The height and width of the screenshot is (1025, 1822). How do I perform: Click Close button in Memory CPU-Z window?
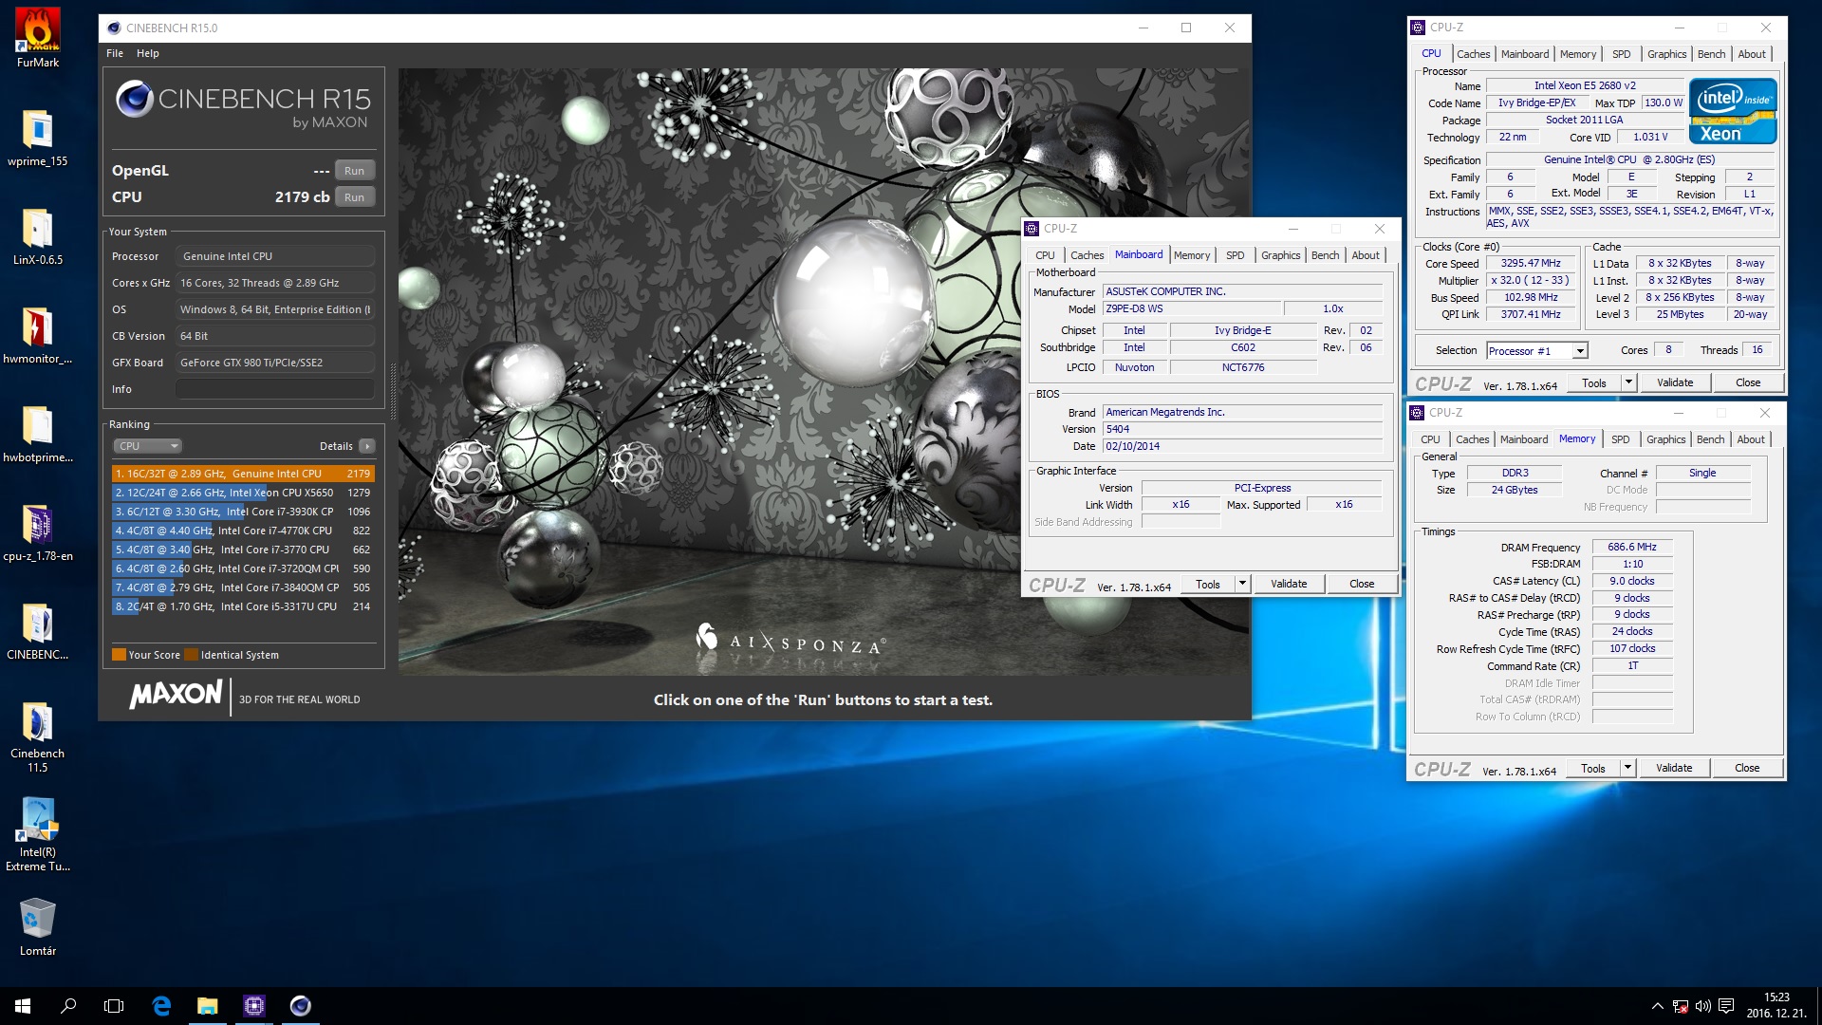(1747, 769)
